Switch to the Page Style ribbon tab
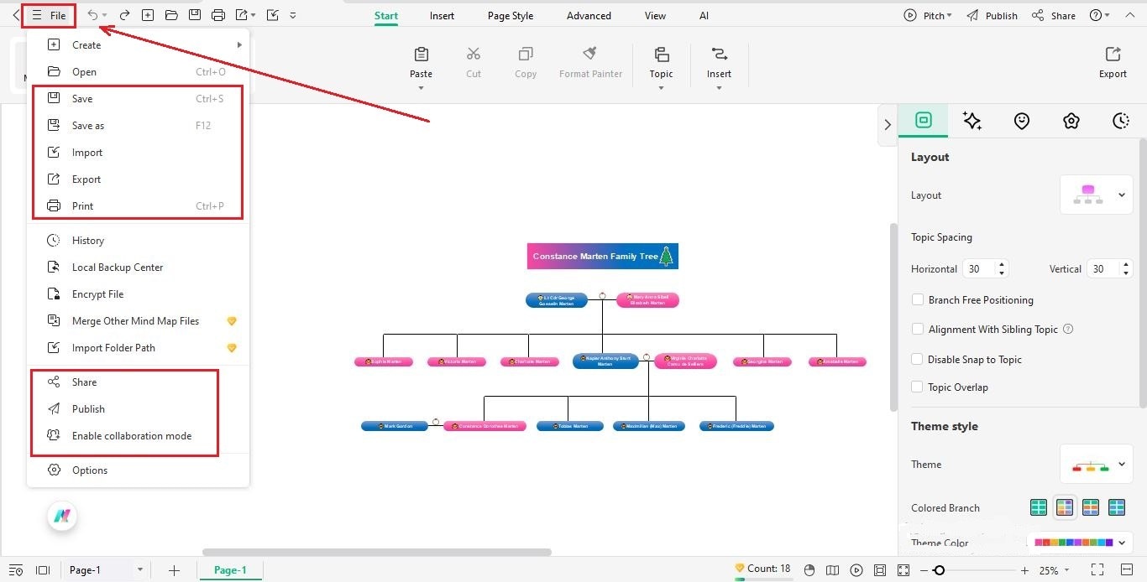1147x582 pixels. coord(511,15)
